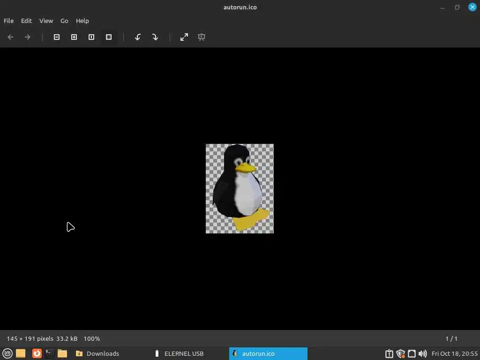Show desktop via taskbar folder icon
Viewport: 480px width, 360px height.
click(21, 353)
